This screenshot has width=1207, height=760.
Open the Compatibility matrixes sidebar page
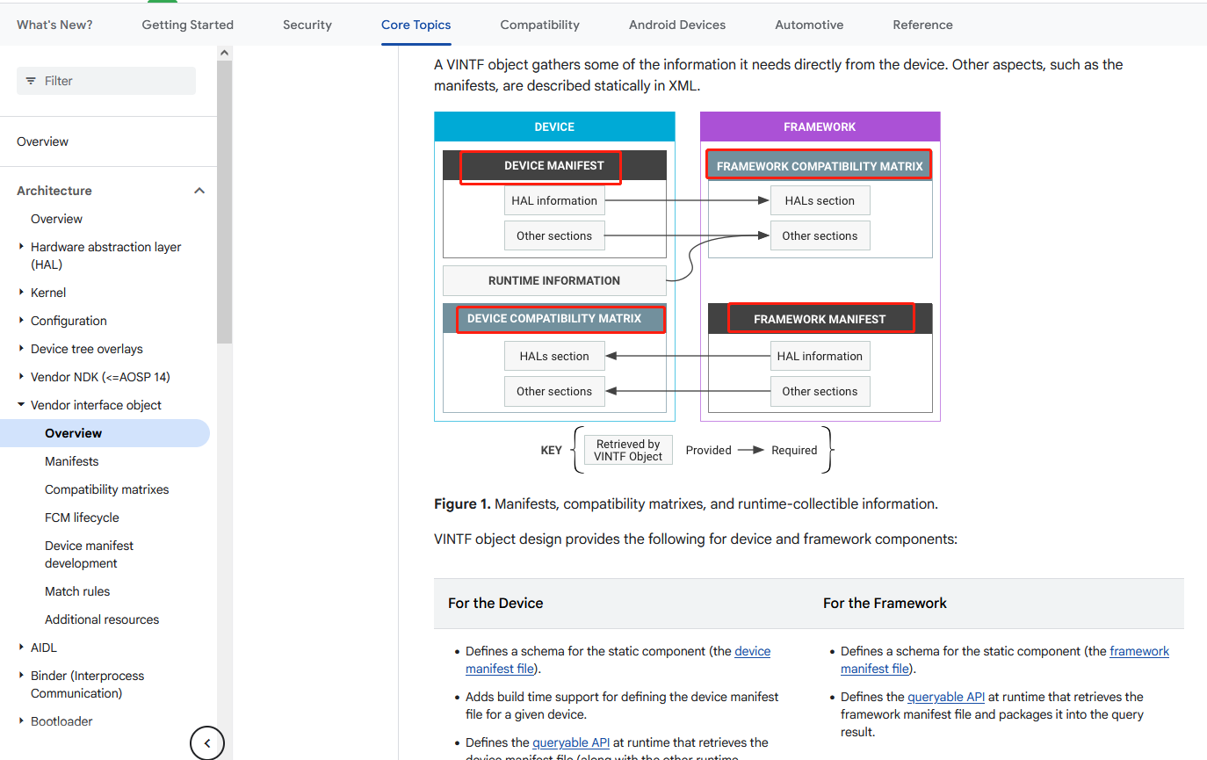107,489
